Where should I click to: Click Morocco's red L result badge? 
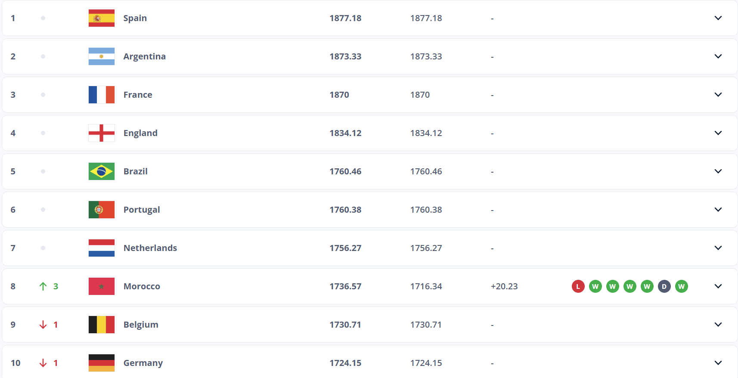click(x=578, y=286)
